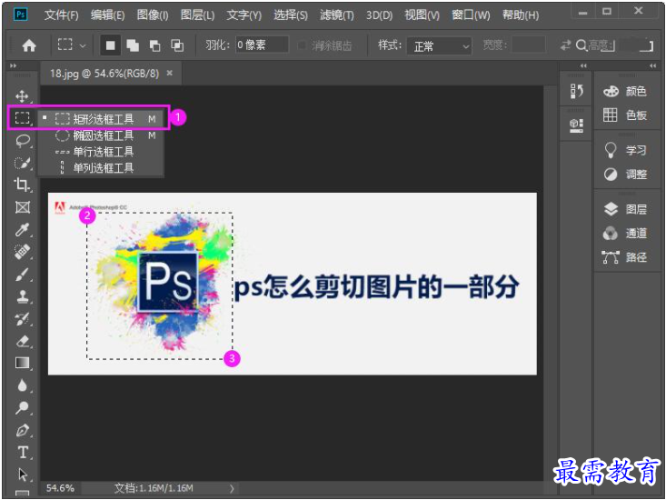Open the 滤镜(T) menu
666x500 pixels.
tap(337, 15)
